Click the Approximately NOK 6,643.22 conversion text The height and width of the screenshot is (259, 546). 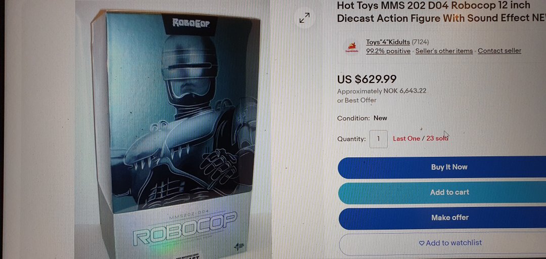click(382, 91)
